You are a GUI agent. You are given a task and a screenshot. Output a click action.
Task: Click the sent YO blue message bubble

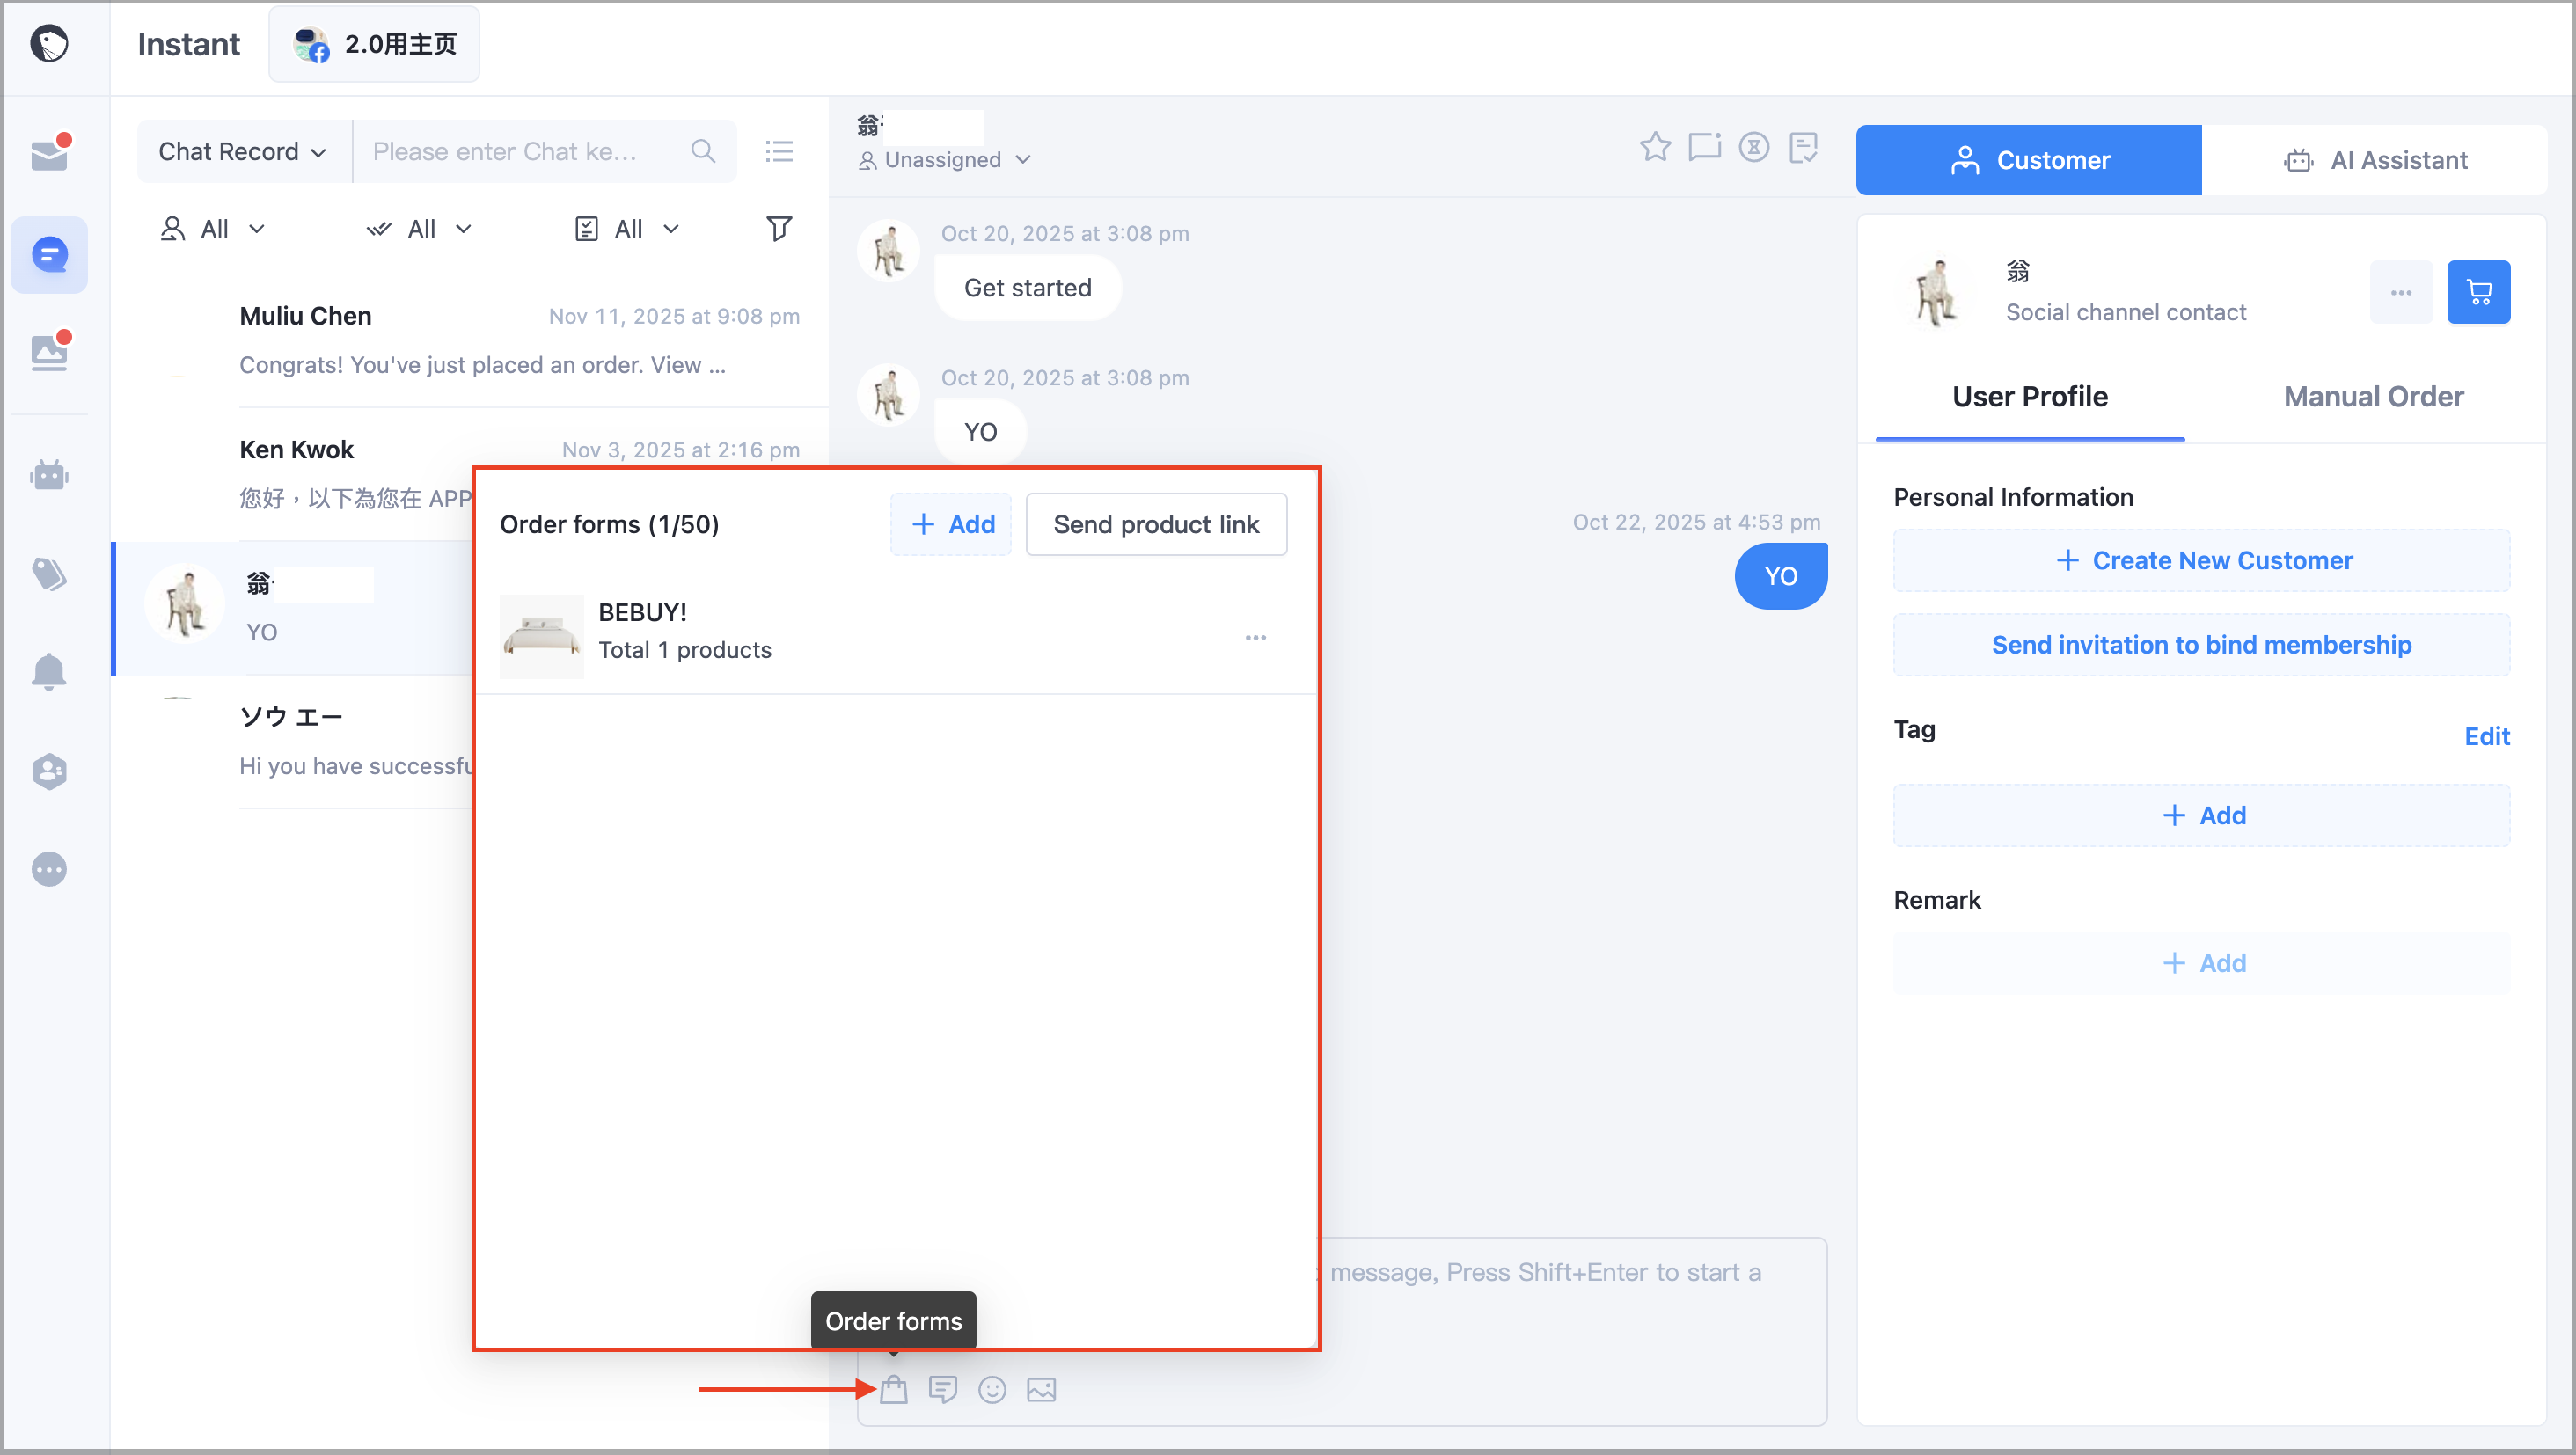1780,576
